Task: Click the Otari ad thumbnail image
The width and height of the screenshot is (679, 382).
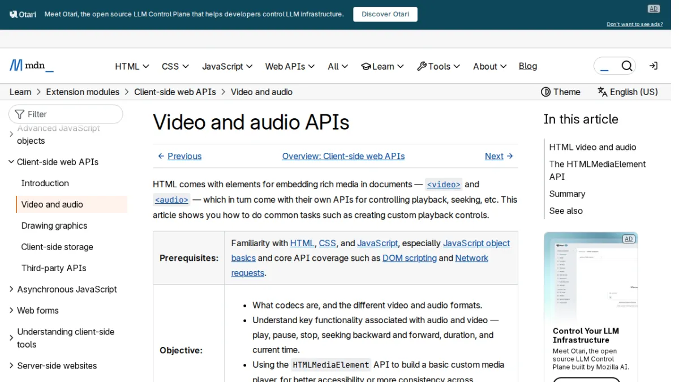Action: (591, 277)
